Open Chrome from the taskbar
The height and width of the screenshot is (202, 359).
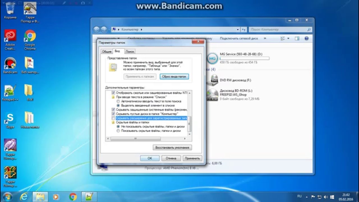tap(73, 196)
